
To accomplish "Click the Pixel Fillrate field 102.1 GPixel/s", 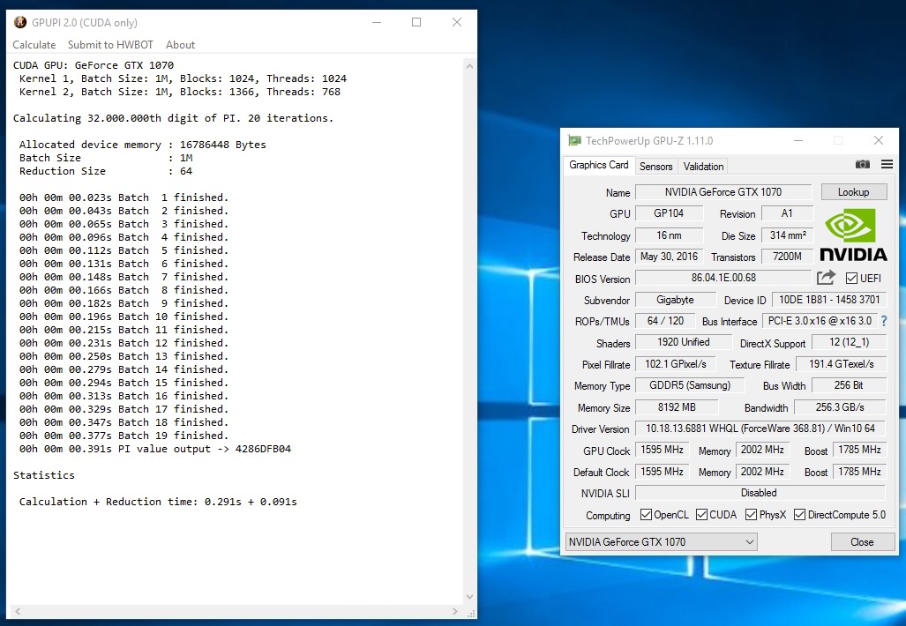I will click(676, 364).
